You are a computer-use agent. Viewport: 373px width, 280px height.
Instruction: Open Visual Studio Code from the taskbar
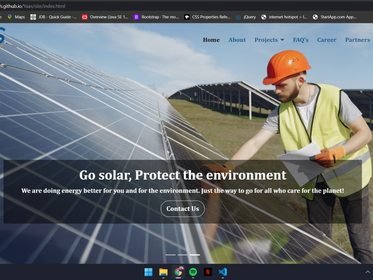tap(223, 272)
